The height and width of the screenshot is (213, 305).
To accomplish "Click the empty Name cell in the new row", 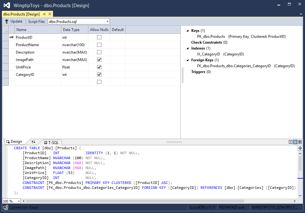I will click(x=37, y=82).
